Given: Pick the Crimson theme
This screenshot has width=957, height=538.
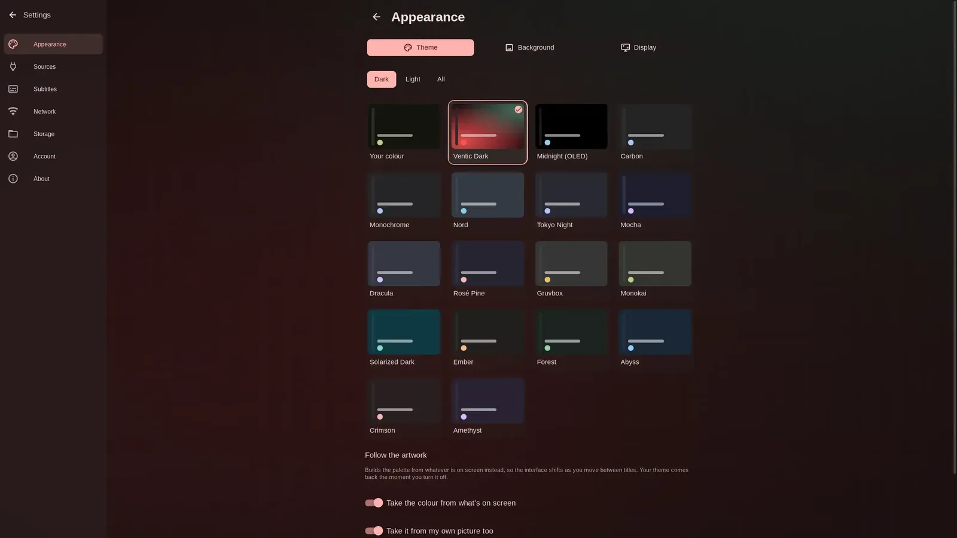Looking at the screenshot, I should click(x=404, y=406).
